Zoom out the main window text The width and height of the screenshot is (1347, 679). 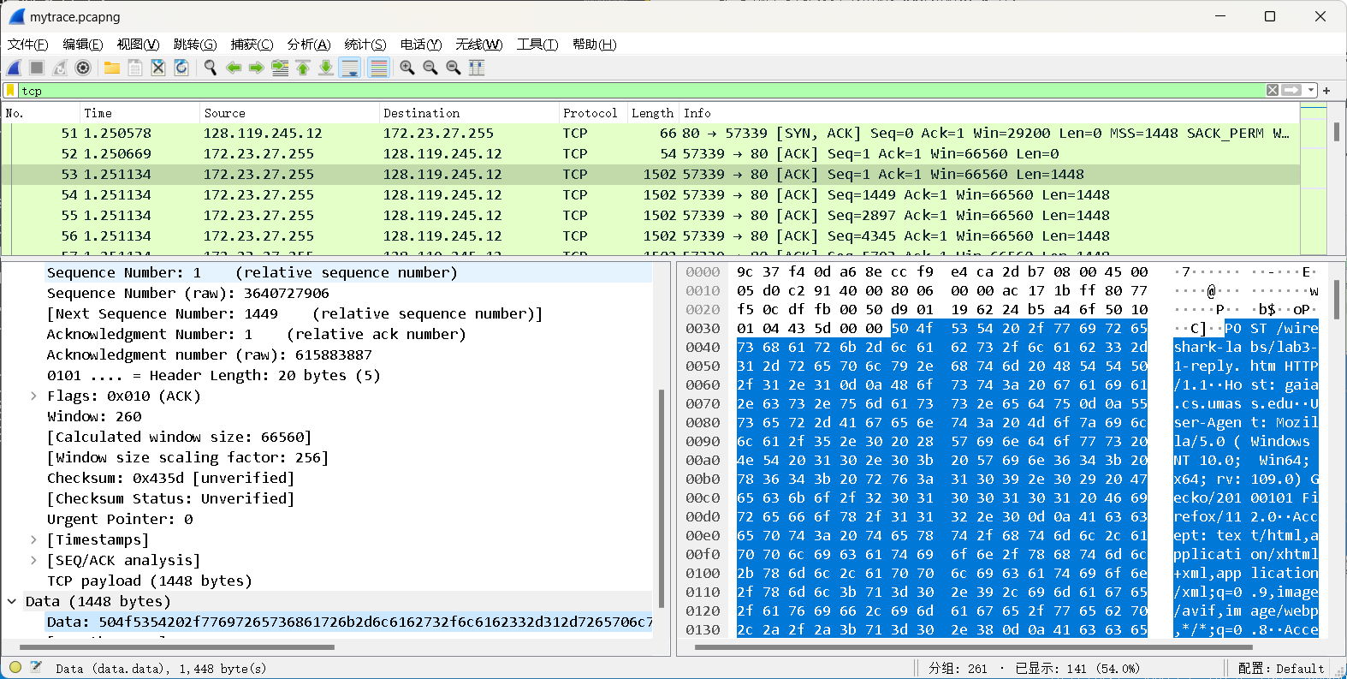(x=430, y=68)
